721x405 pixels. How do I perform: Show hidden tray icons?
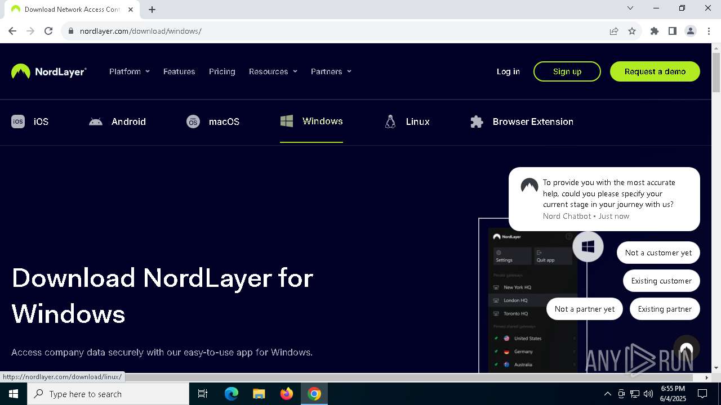pos(607,394)
